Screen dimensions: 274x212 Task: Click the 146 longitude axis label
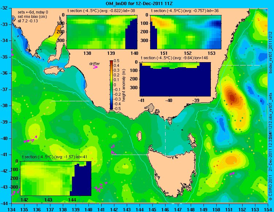[165, 209]
